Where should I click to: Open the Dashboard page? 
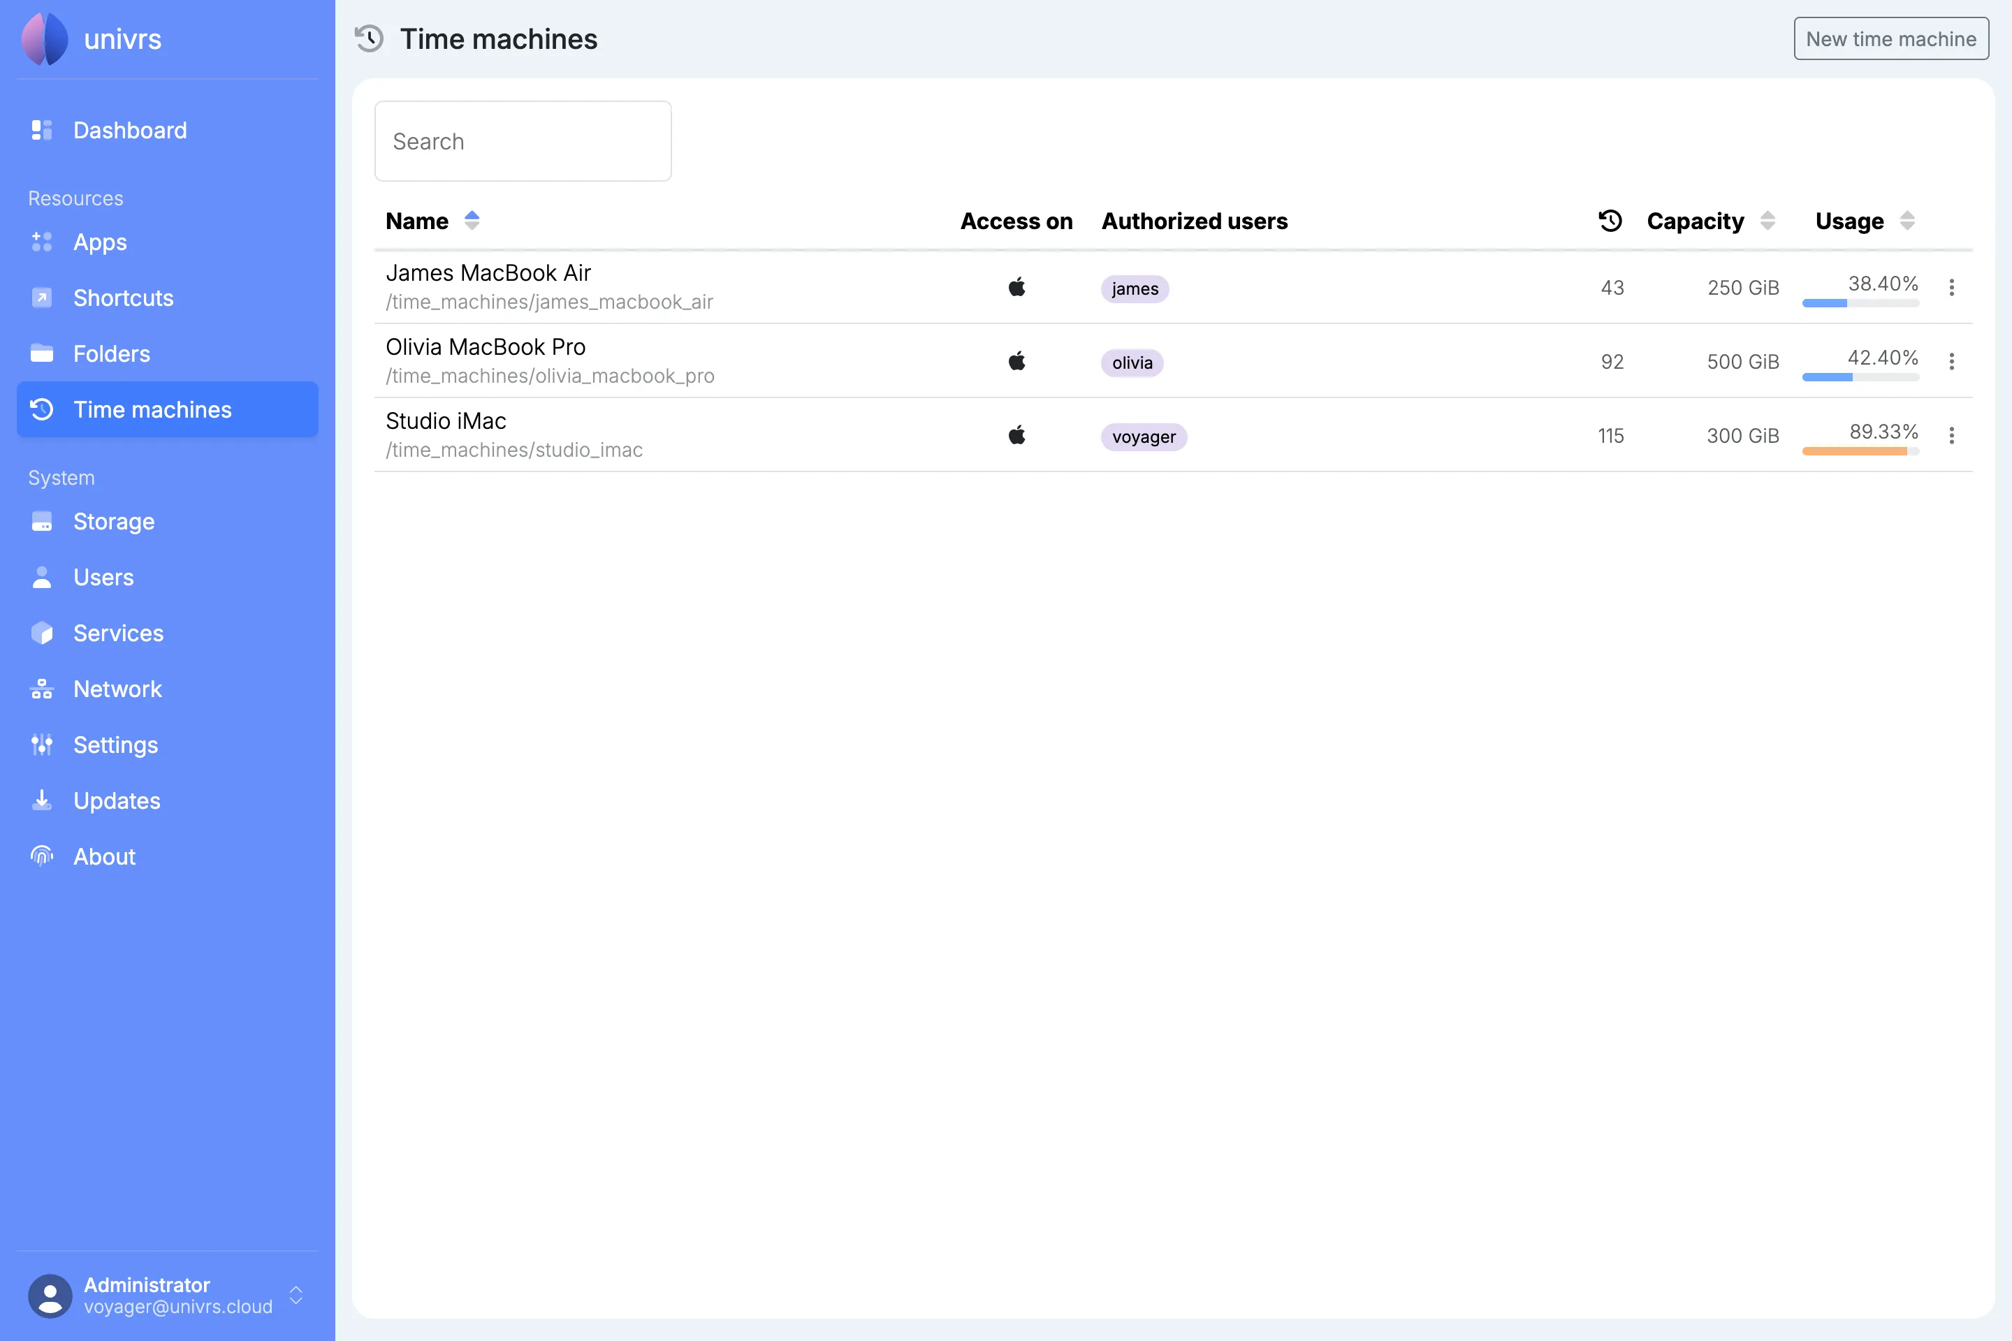[168, 130]
